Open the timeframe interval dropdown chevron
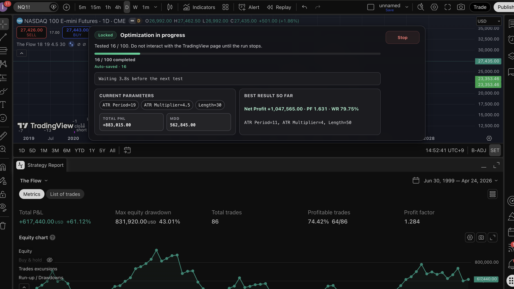Image resolution: width=514 pixels, height=289 pixels. coord(155,7)
